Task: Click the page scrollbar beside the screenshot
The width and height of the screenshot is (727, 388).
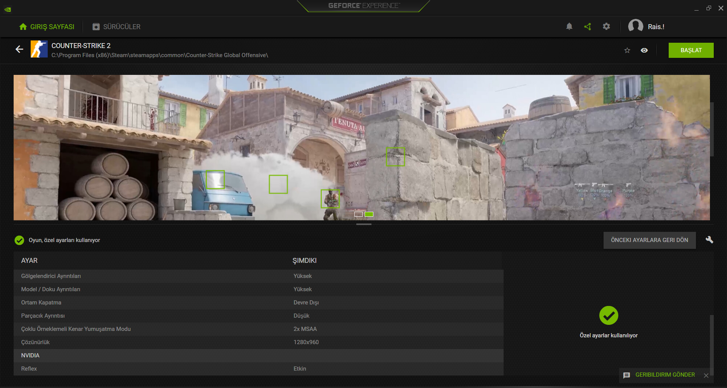Action: point(712,129)
